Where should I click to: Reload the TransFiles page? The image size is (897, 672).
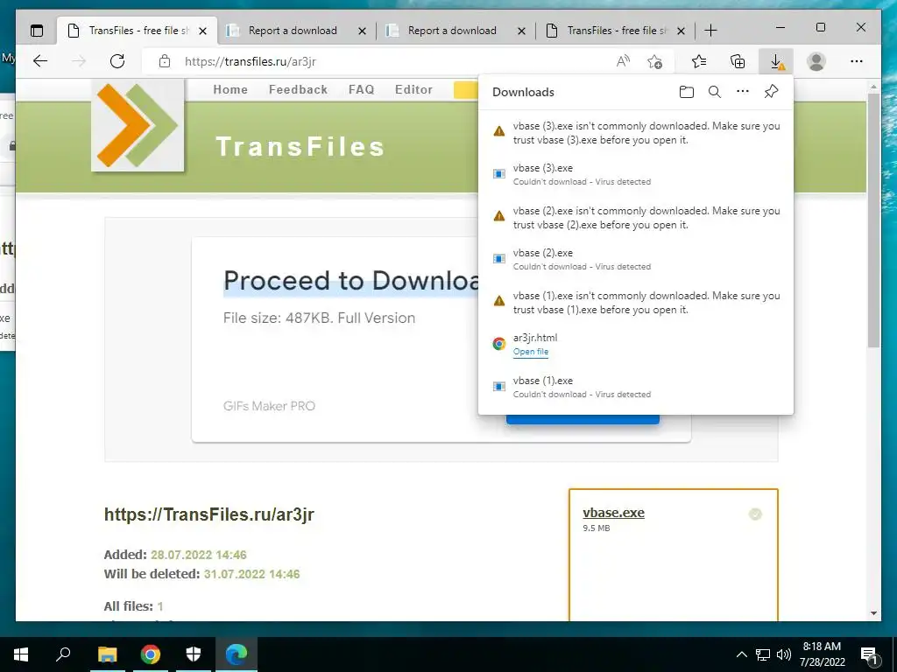pyautogui.click(x=117, y=61)
